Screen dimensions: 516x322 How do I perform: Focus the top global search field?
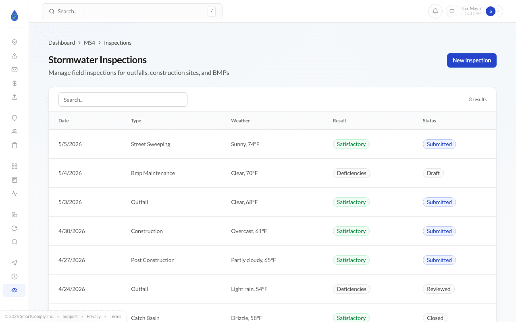coord(132,11)
